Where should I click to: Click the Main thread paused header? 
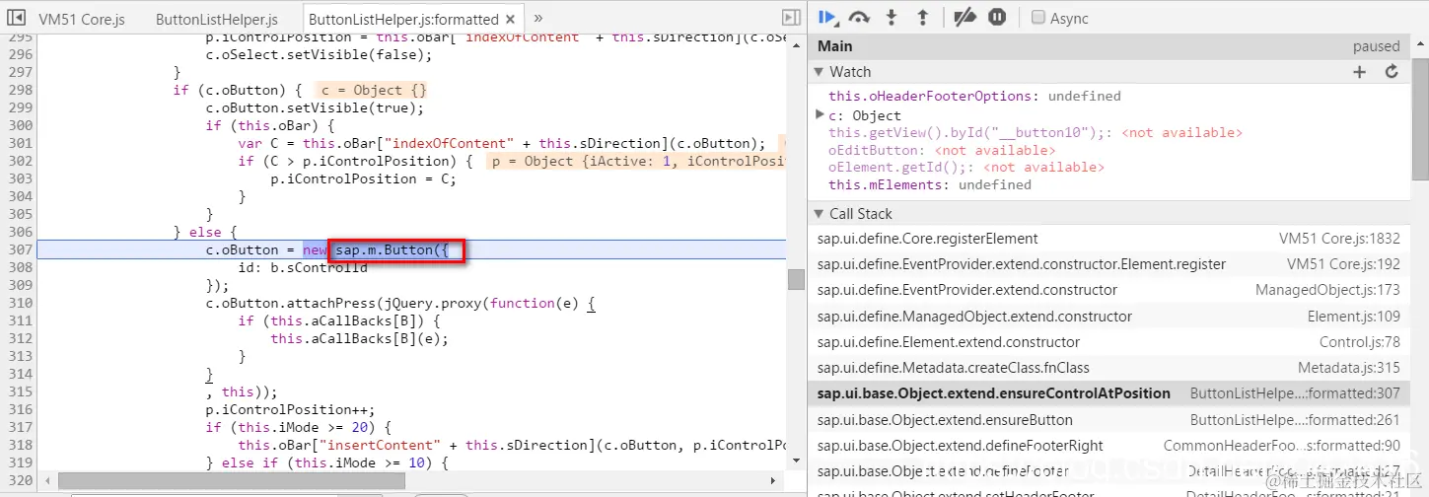(1108, 46)
